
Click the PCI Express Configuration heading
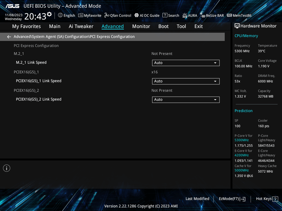[36, 46]
